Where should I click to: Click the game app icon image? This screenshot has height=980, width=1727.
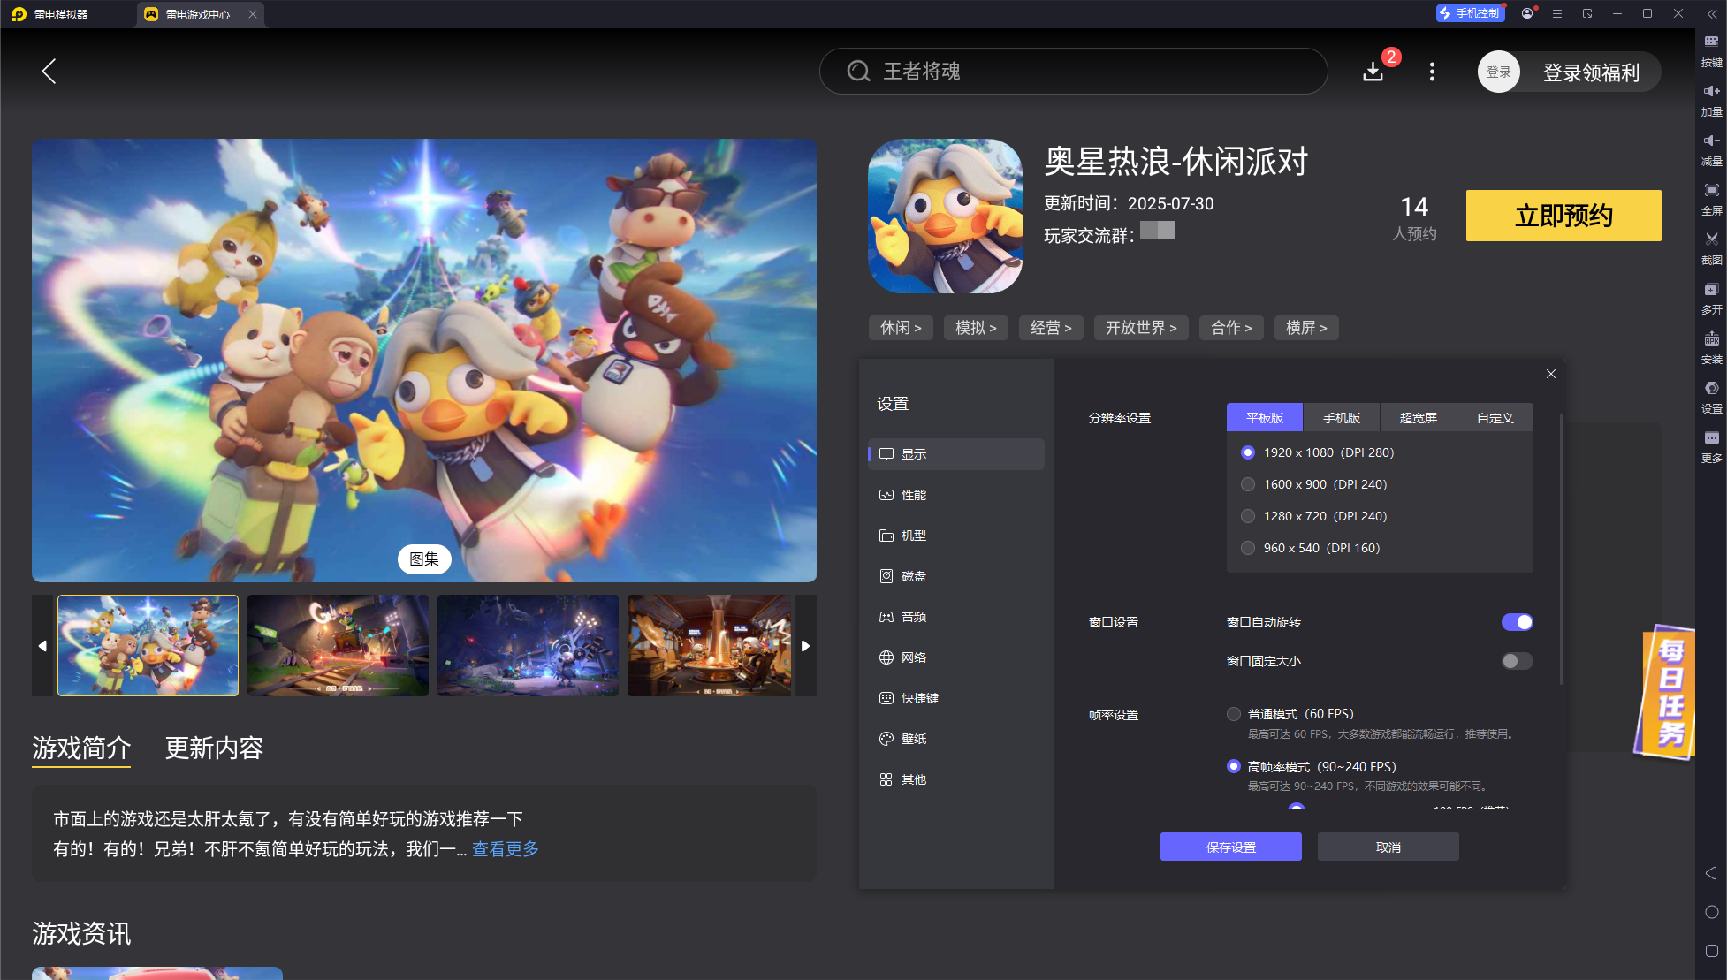[x=945, y=216]
